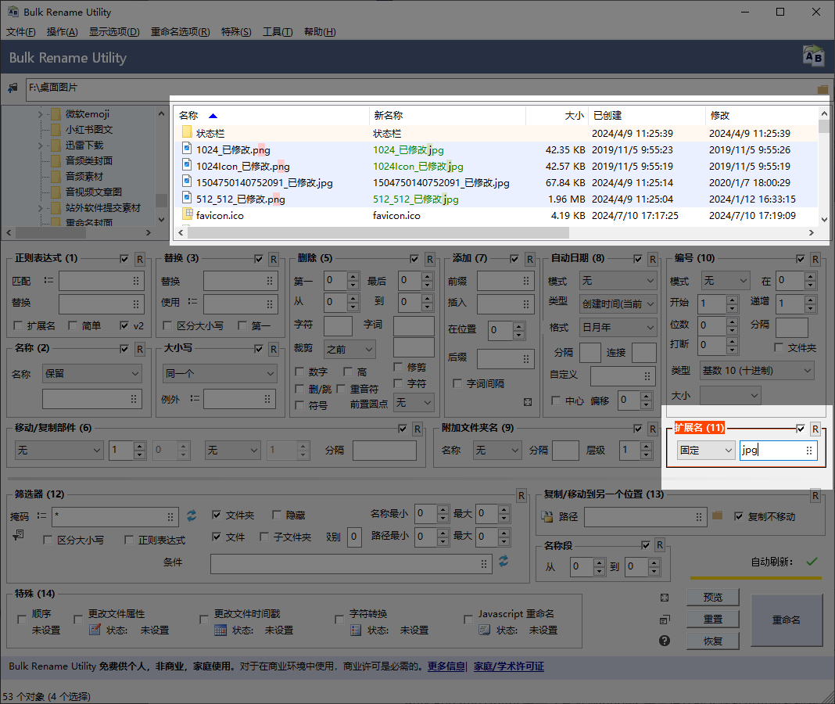835x704 pixels.
Task: Click the filter refresh arrows icon
Action: point(192,515)
